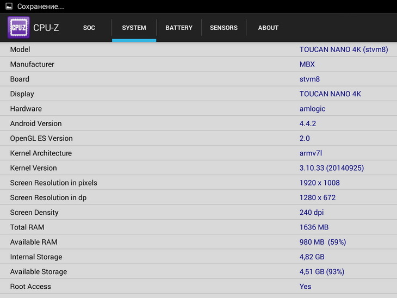
Task: Click the Board row label
Action: click(20, 79)
